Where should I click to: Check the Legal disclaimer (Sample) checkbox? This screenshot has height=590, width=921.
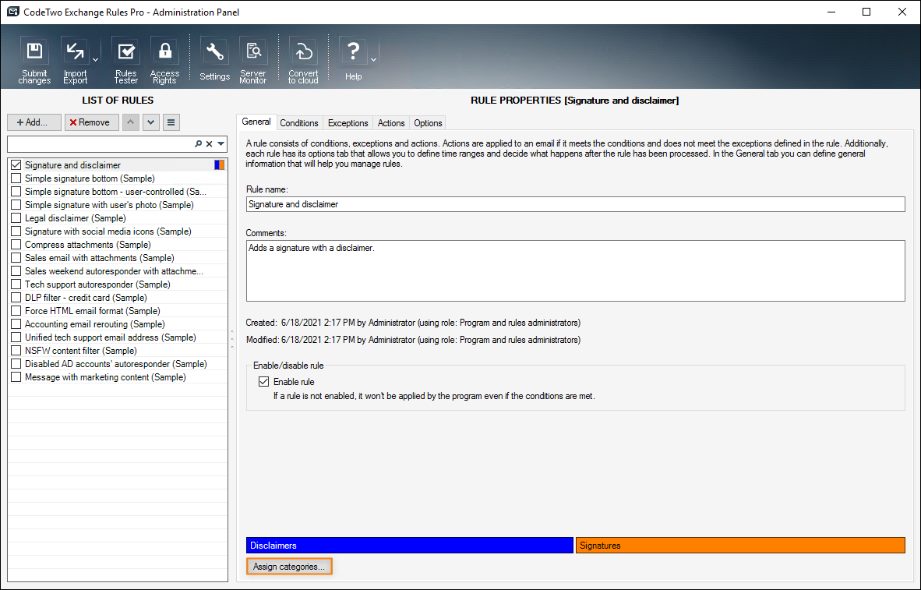click(16, 218)
